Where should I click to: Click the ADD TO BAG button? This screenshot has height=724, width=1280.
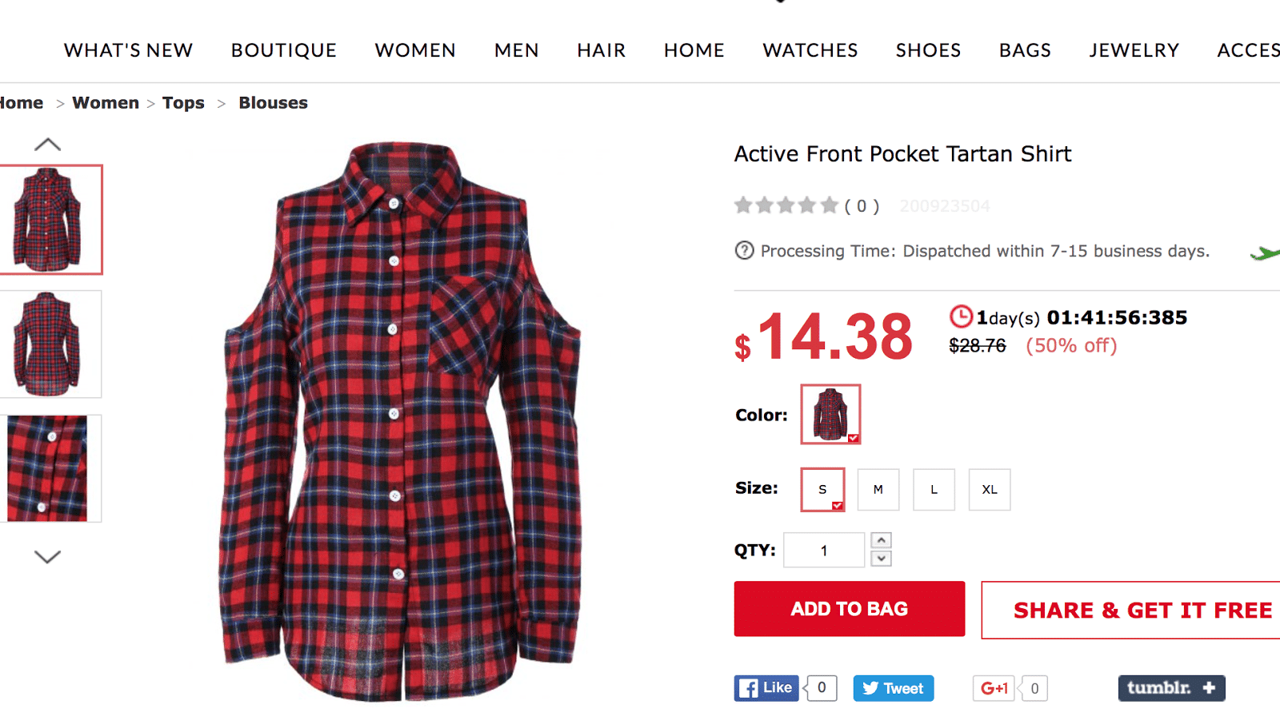tap(850, 609)
